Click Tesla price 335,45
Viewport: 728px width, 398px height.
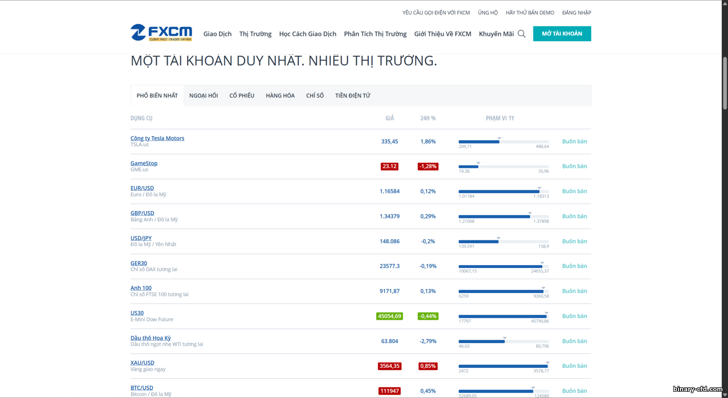point(390,141)
